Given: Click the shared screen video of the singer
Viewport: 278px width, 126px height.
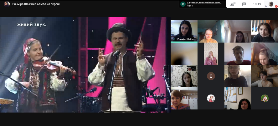Looking at the screenshot, I should click(85, 65).
